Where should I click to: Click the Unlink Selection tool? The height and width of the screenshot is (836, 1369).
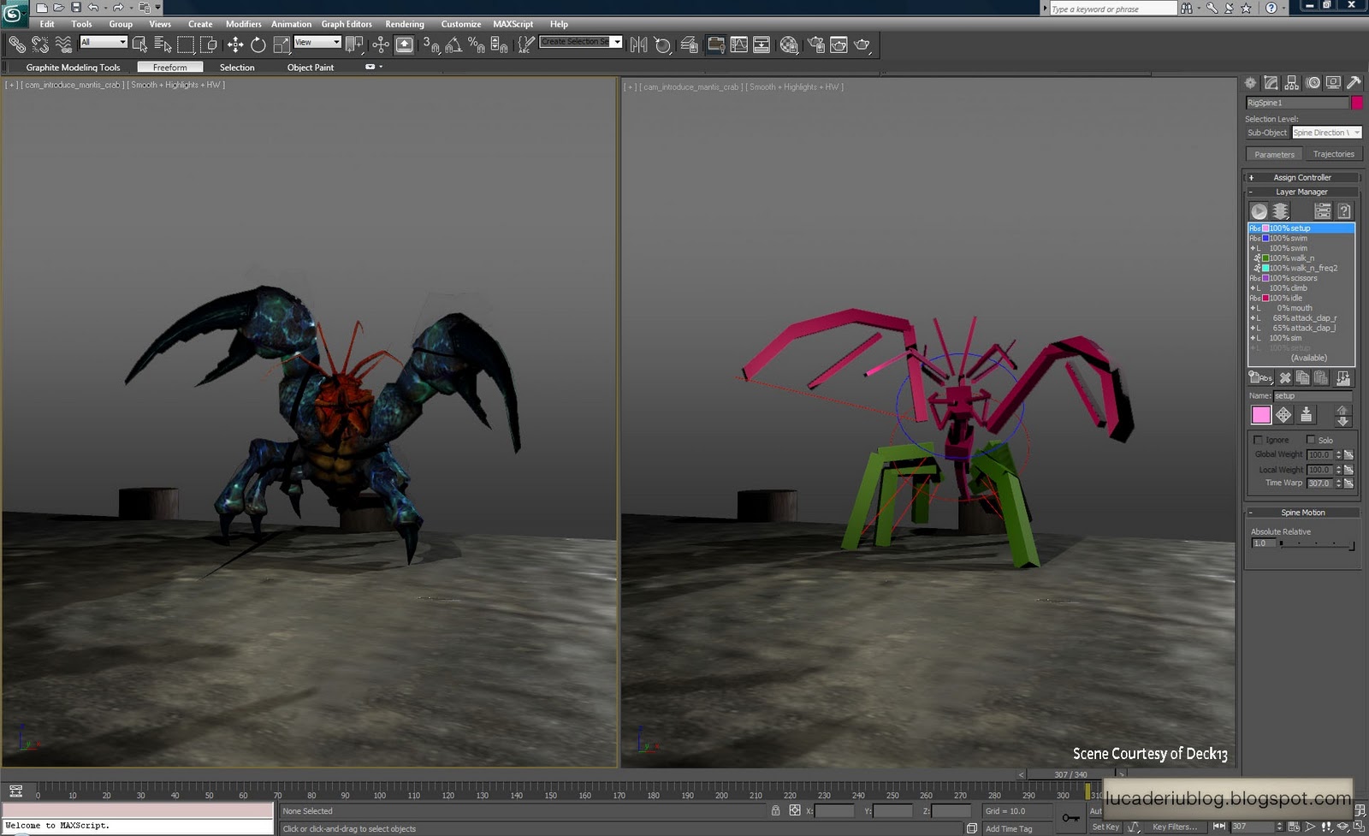click(x=40, y=44)
